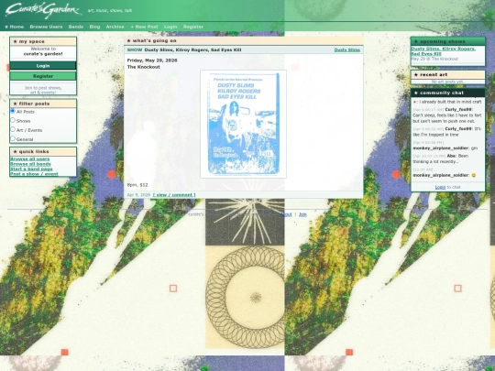Click Login to chat link
495x371 pixels.
pos(440,187)
